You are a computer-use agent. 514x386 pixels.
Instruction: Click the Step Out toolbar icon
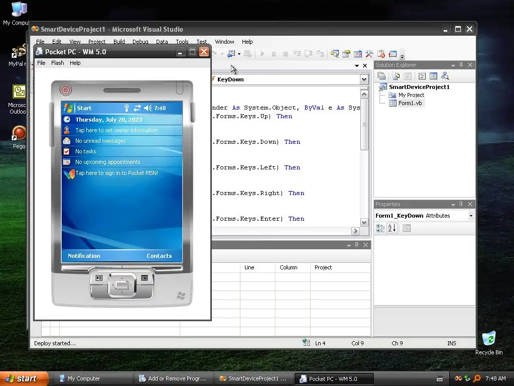tap(320, 53)
